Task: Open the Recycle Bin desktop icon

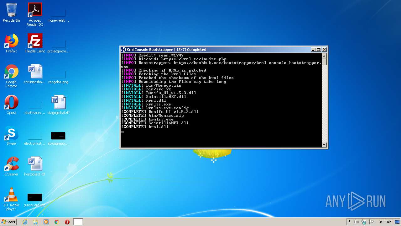Action: 11,13
